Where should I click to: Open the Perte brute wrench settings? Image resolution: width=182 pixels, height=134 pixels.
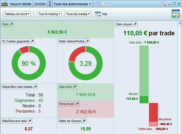tap(77, 104)
